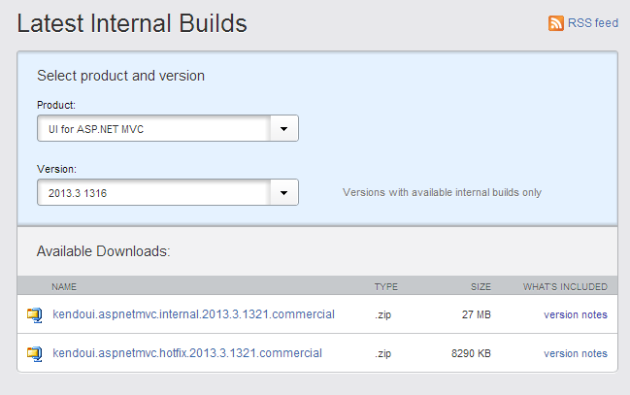Viewport: 630px width, 395px height.
Task: Download kendoui.aspnetmvc.hotfix.2013.3.1321.commercial
Action: pyautogui.click(x=187, y=353)
